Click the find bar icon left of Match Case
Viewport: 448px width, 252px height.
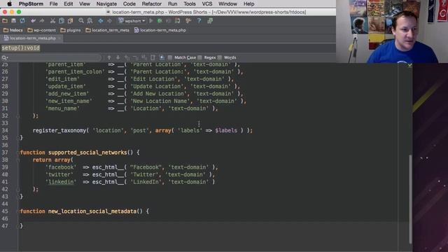click(x=162, y=57)
